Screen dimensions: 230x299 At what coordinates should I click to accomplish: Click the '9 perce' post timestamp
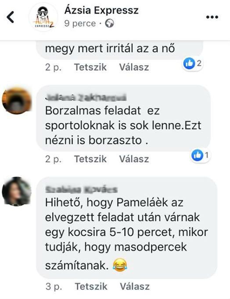(x=80, y=23)
